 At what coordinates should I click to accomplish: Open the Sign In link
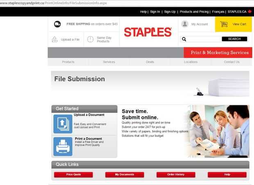click(155, 11)
